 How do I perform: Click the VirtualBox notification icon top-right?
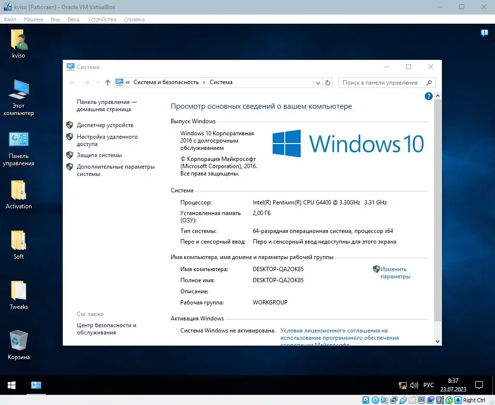tap(484, 33)
